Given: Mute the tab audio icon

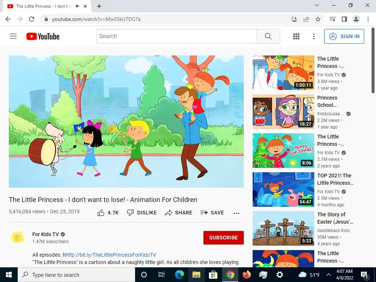Looking at the screenshot, I should (x=77, y=6).
